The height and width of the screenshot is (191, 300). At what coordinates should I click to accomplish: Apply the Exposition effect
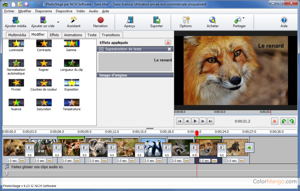[71, 85]
